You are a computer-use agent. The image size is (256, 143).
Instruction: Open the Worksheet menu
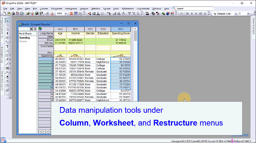pyautogui.click(x=56, y=8)
